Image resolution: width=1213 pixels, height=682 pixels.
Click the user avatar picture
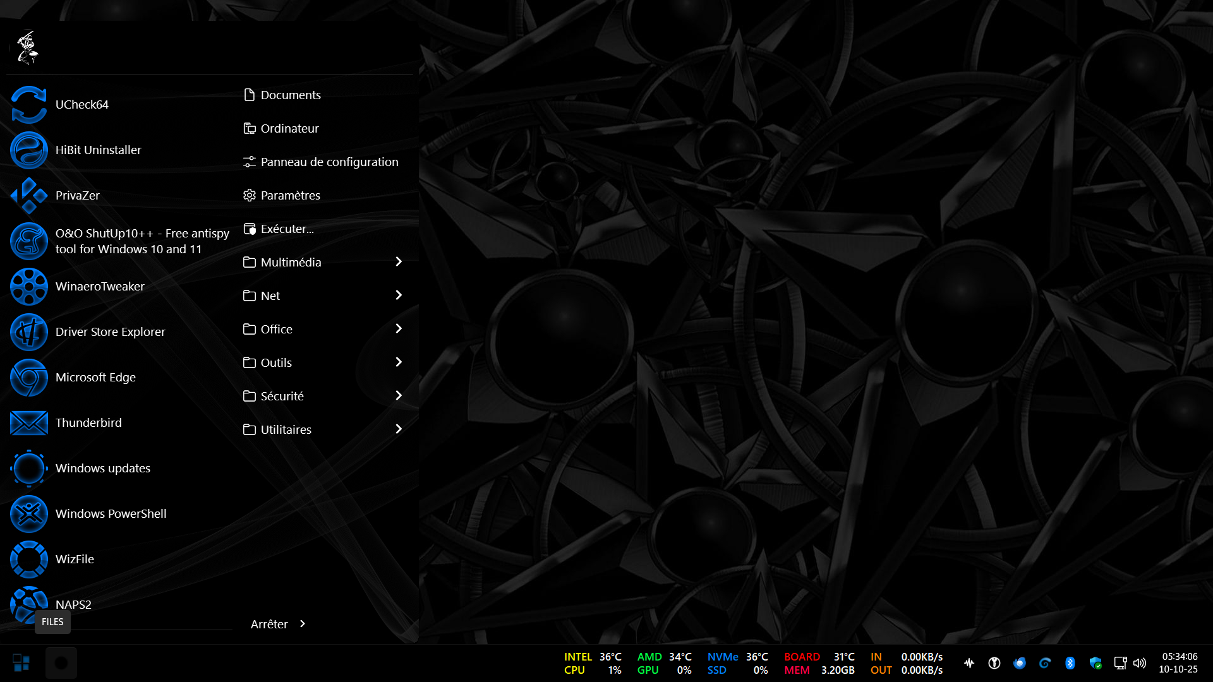[27, 48]
